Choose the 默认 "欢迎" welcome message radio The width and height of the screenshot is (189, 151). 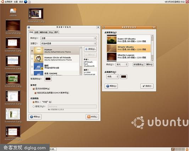[x=34, y=102]
